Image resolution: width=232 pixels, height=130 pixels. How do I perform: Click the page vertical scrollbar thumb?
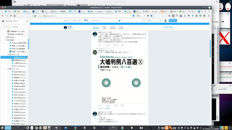(x=210, y=49)
